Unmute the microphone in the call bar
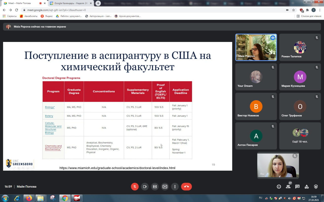 (135, 187)
